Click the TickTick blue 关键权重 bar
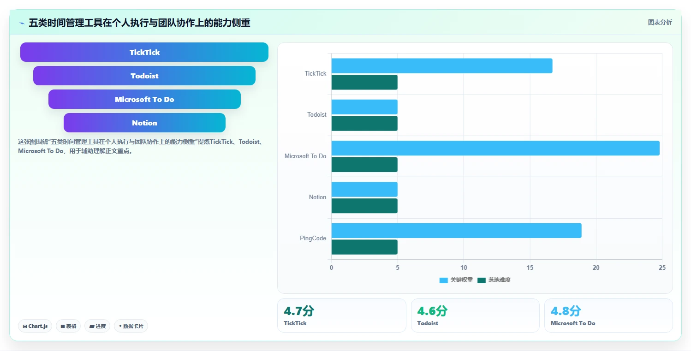 coord(442,66)
